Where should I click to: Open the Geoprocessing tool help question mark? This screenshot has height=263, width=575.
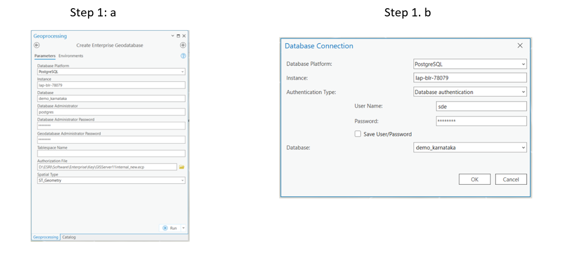[183, 56]
